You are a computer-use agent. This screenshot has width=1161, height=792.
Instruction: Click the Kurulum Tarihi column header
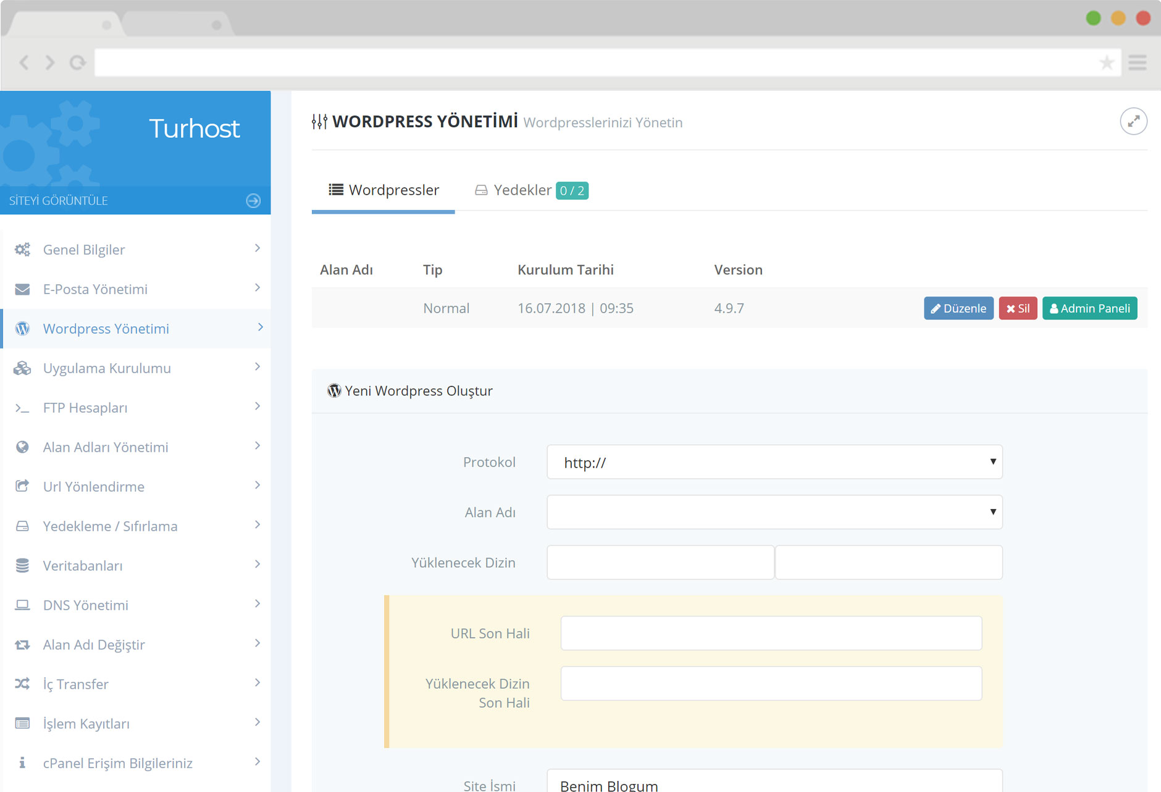point(566,270)
